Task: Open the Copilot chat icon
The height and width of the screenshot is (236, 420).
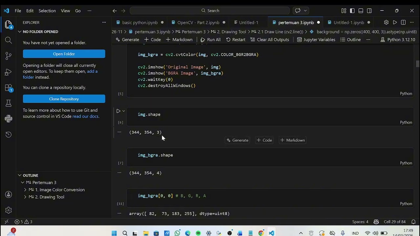Action: 298,11
